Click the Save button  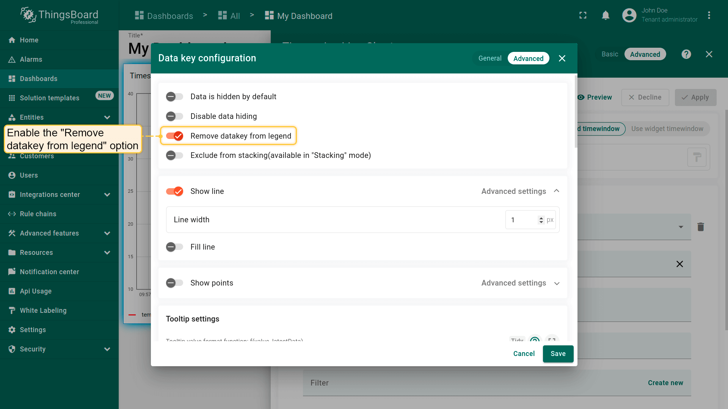pyautogui.click(x=558, y=354)
